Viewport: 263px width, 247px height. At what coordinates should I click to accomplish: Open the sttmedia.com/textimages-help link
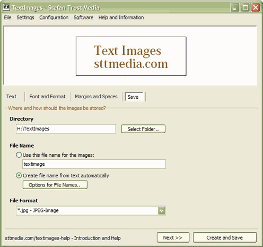click(x=63, y=238)
